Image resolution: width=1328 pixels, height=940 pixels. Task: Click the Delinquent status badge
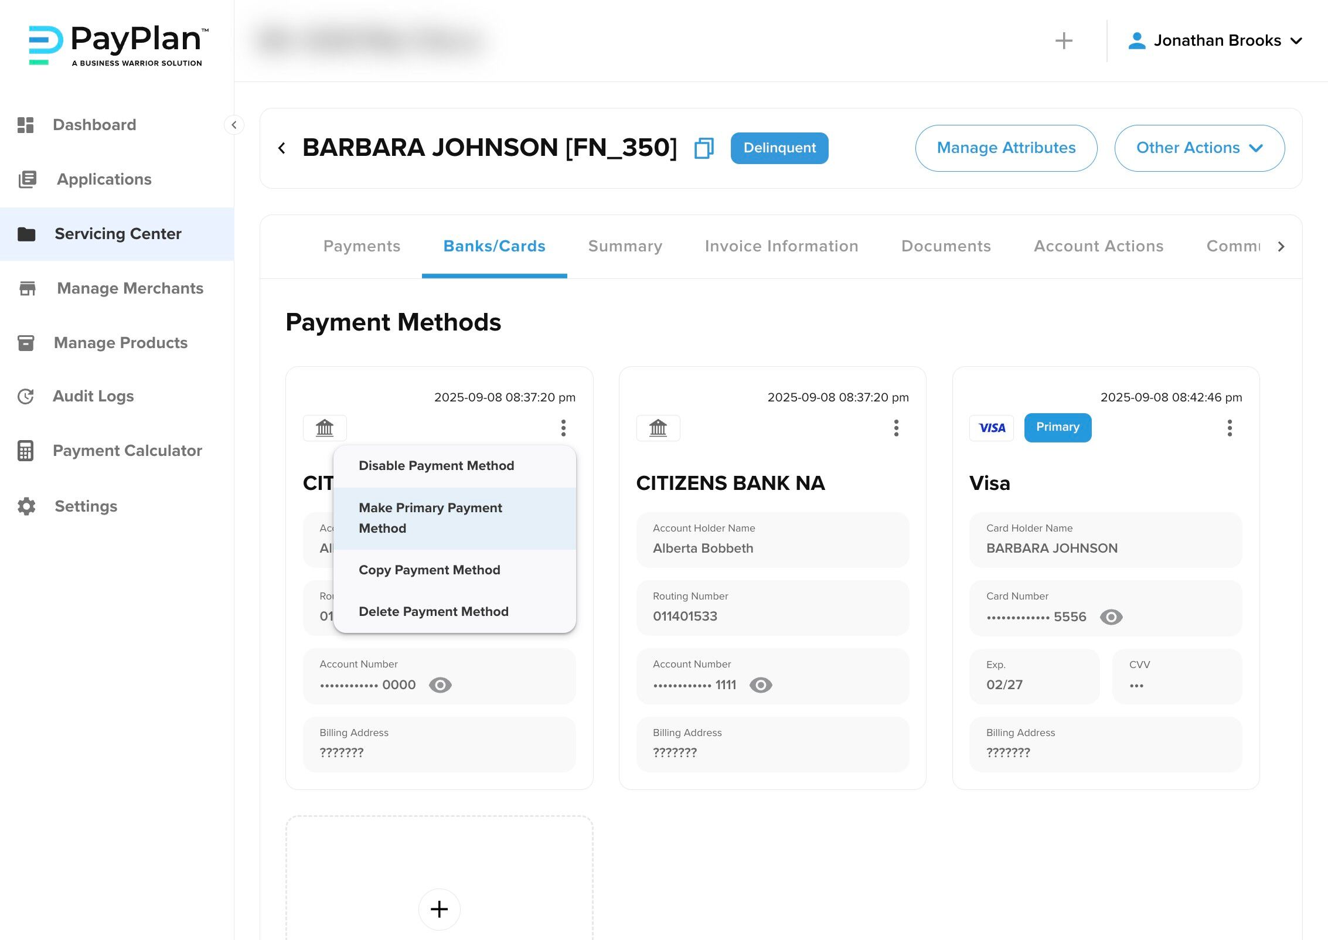click(x=779, y=148)
